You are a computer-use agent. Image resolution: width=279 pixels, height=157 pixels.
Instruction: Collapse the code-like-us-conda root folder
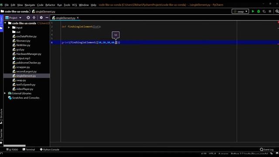click(x=5, y=23)
